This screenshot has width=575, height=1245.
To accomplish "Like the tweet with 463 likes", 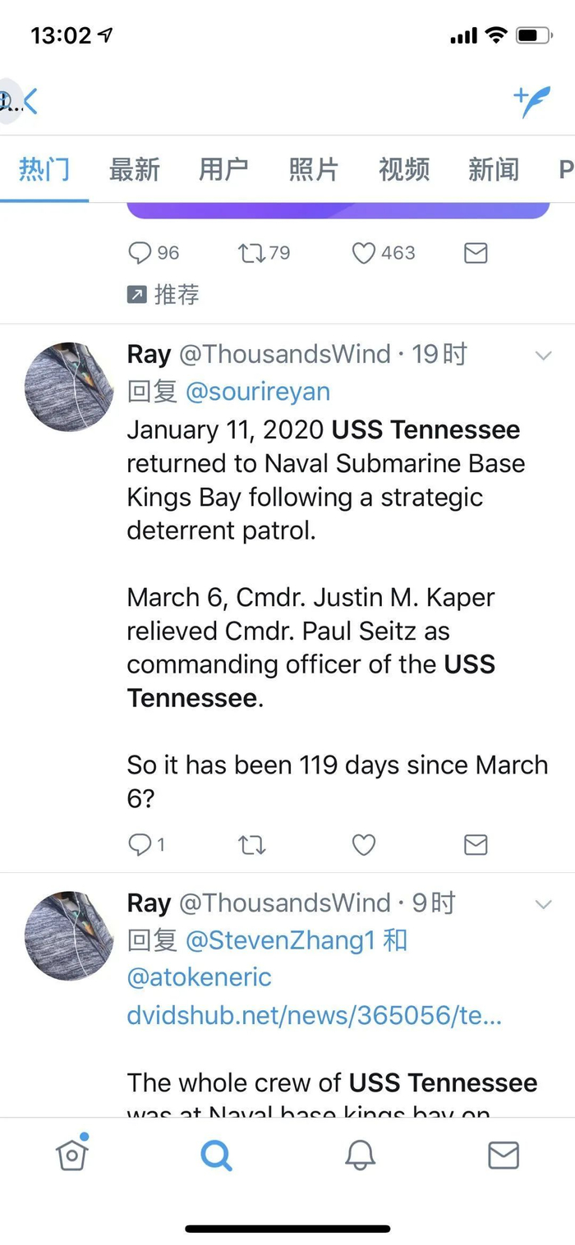I will pos(364,253).
